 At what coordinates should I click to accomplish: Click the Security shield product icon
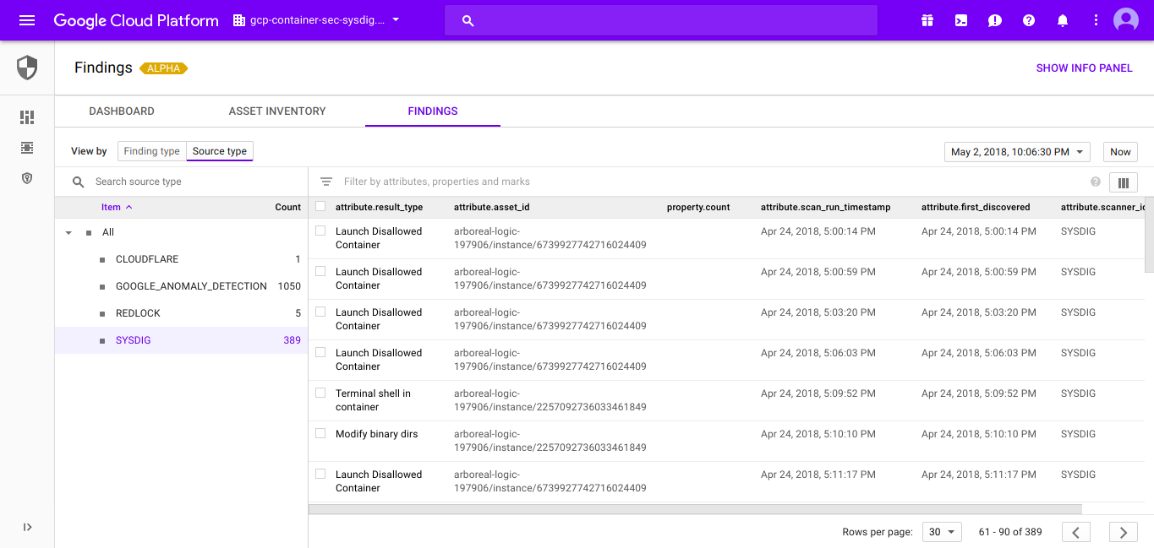pyautogui.click(x=27, y=68)
